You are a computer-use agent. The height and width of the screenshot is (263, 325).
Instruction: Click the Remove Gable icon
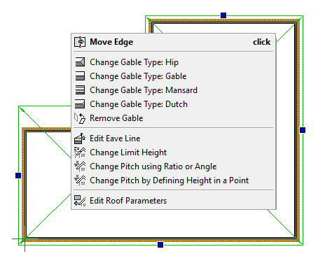[x=80, y=118]
